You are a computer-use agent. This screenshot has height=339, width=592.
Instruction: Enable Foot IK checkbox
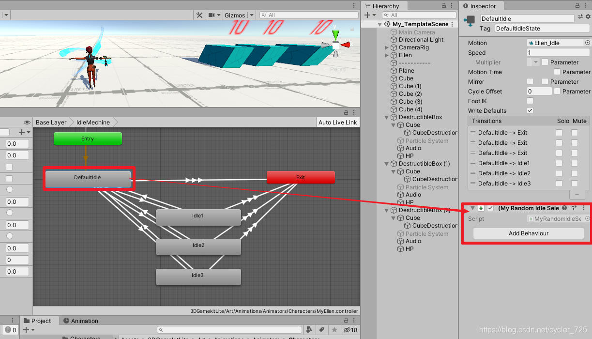[530, 101]
